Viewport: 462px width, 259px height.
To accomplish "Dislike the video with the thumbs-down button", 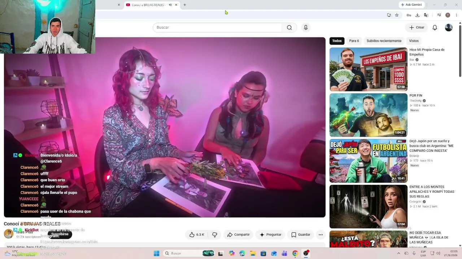I will (215, 235).
